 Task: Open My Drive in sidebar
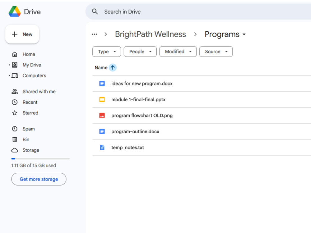click(32, 65)
